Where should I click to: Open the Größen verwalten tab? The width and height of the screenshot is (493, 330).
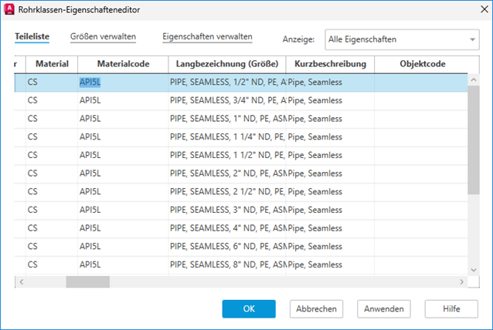coord(103,37)
